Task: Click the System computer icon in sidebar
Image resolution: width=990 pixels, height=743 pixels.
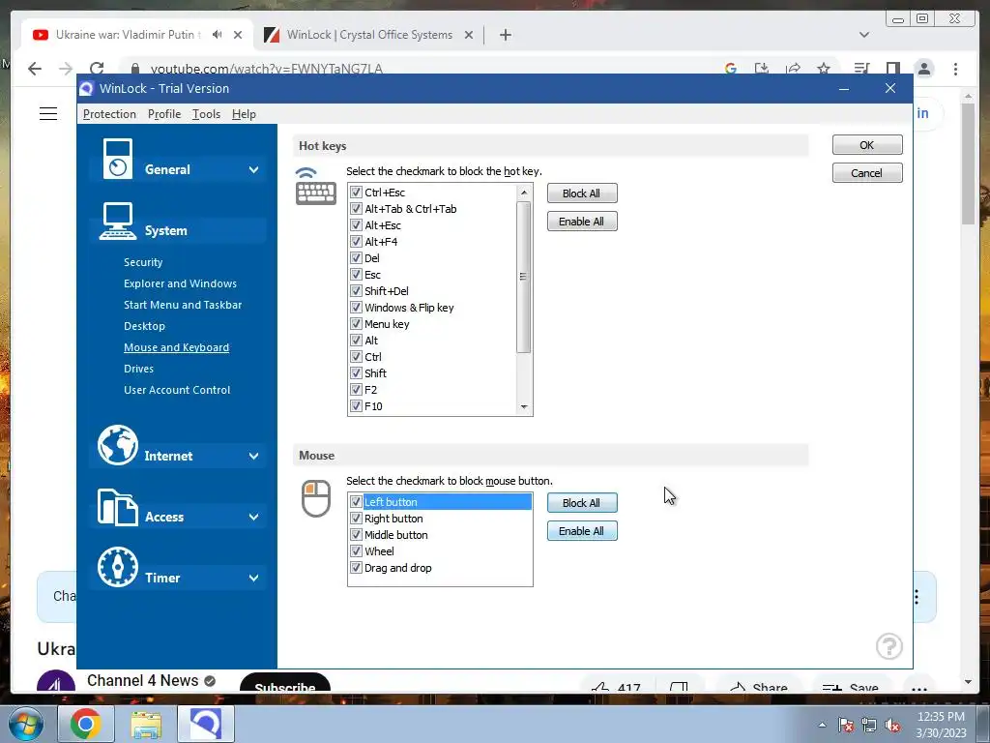Action: coord(117,222)
